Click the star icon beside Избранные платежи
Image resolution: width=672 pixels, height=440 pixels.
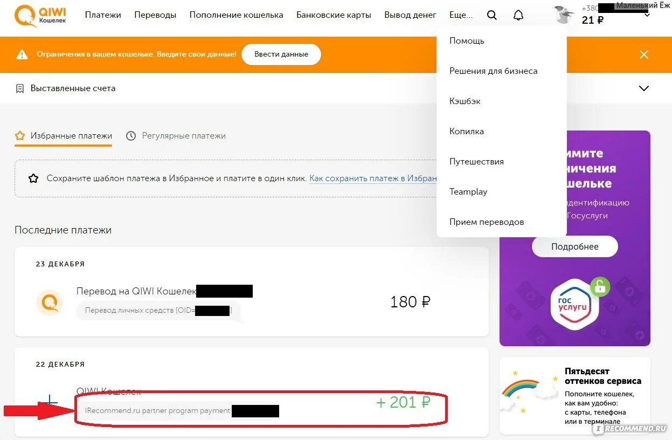[x=20, y=136]
